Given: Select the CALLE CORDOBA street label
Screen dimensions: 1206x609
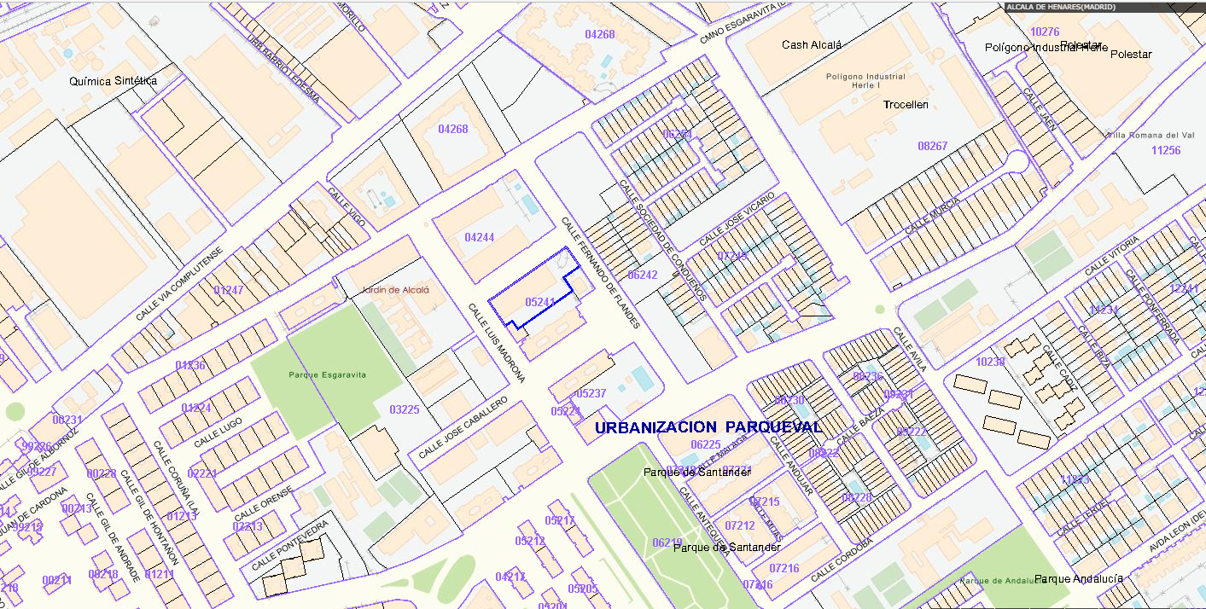Looking at the screenshot, I should [842, 560].
